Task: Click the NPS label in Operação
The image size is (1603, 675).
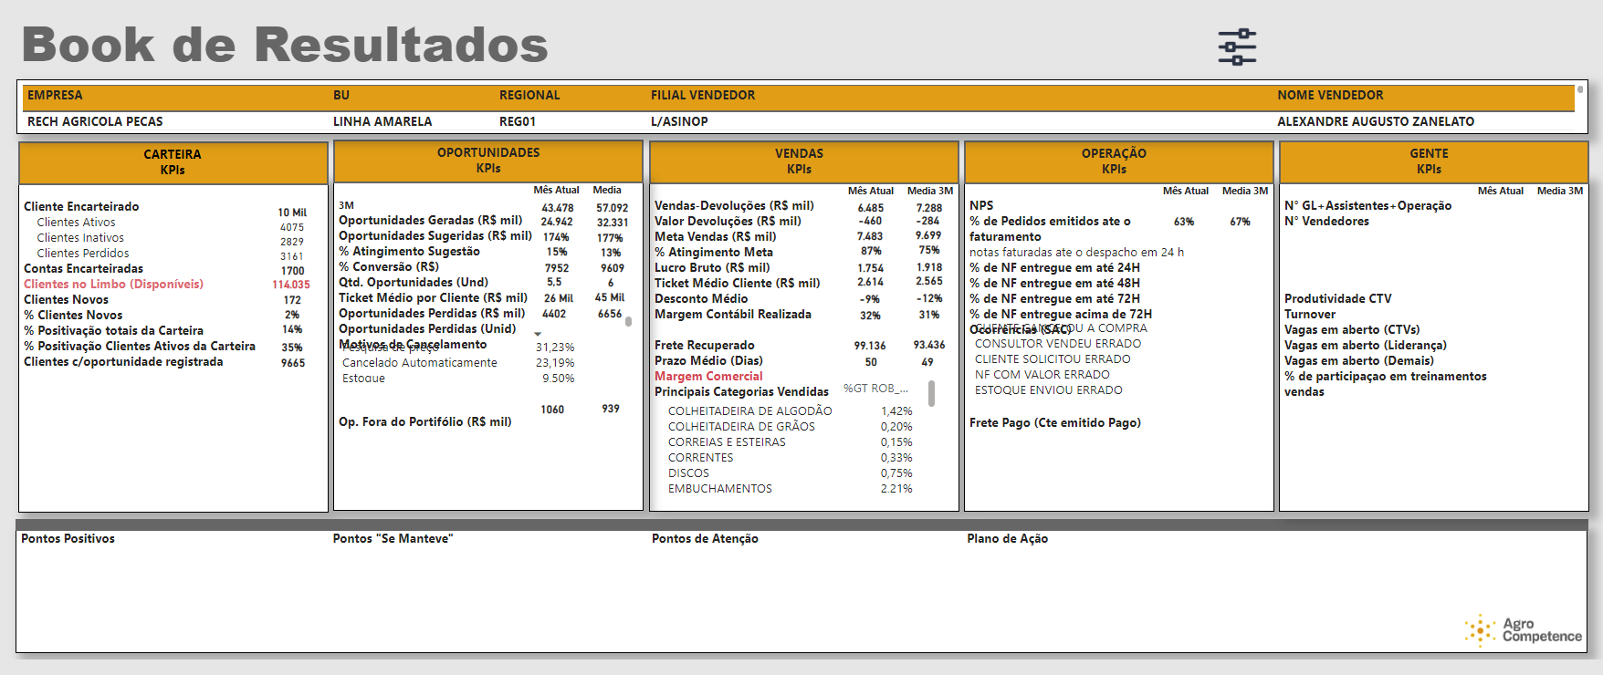Action: pos(981,206)
